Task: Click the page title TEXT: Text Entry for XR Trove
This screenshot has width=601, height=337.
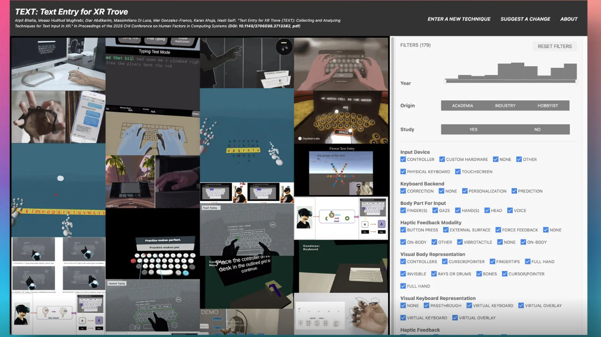Action: pyautogui.click(x=71, y=11)
